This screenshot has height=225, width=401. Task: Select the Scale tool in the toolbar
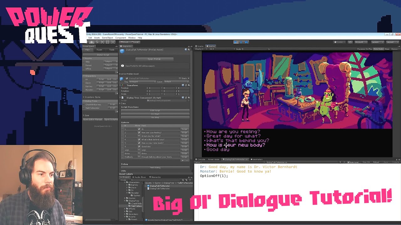pyautogui.click(x=102, y=42)
